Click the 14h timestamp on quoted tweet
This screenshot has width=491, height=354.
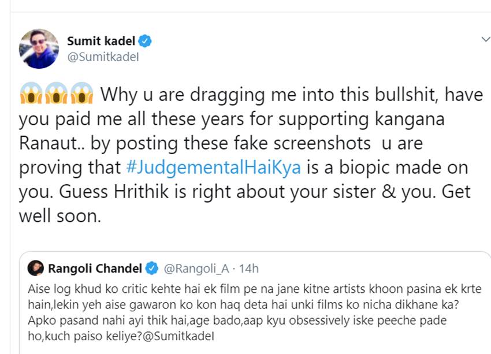(x=248, y=268)
